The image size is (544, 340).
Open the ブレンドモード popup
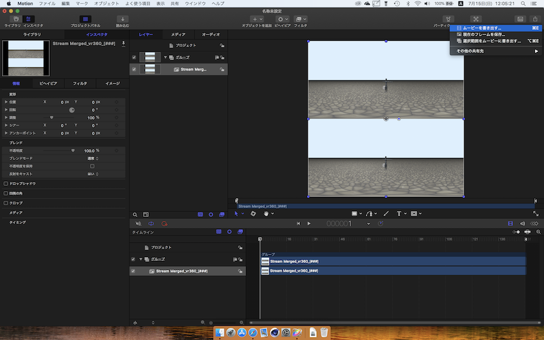pyautogui.click(x=93, y=158)
